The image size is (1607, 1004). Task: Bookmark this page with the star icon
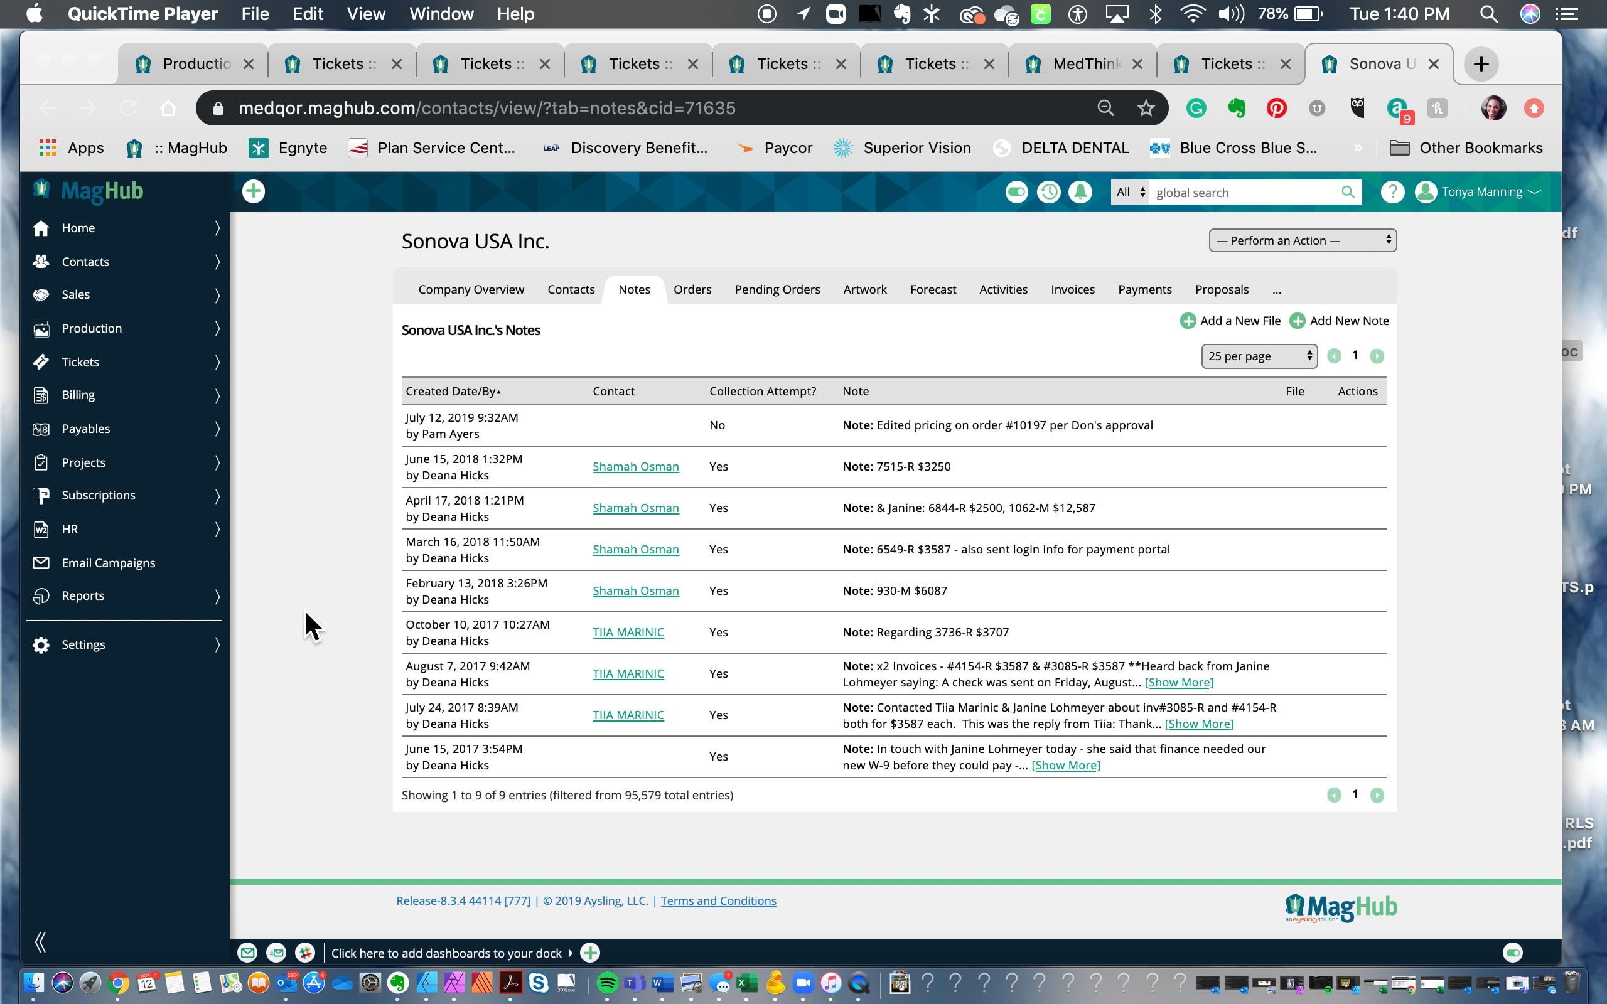1146,108
